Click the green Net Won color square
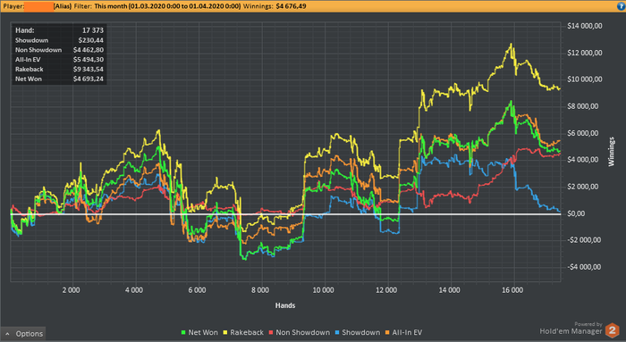 tap(183, 332)
